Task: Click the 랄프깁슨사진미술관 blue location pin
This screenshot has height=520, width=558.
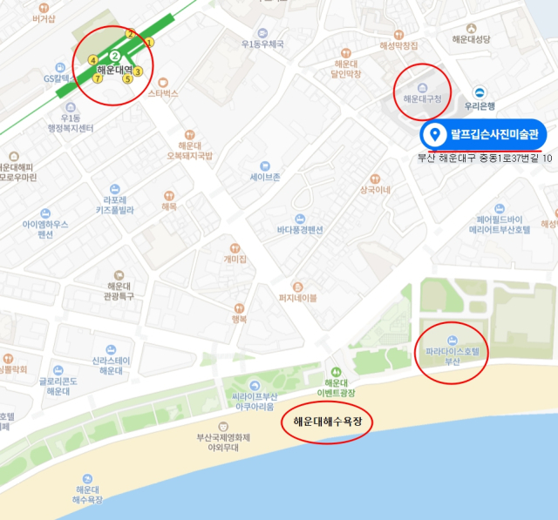Action: [434, 135]
